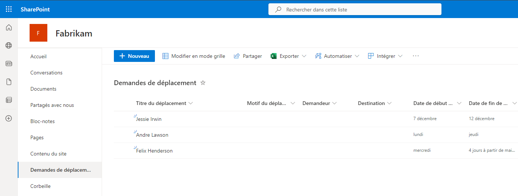Open the more commands ellipsis
This screenshot has height=196, width=518.
pyautogui.click(x=416, y=56)
